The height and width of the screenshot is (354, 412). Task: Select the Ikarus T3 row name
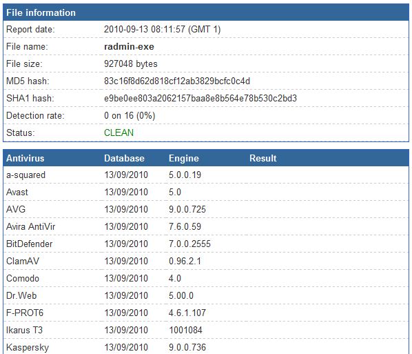24,330
